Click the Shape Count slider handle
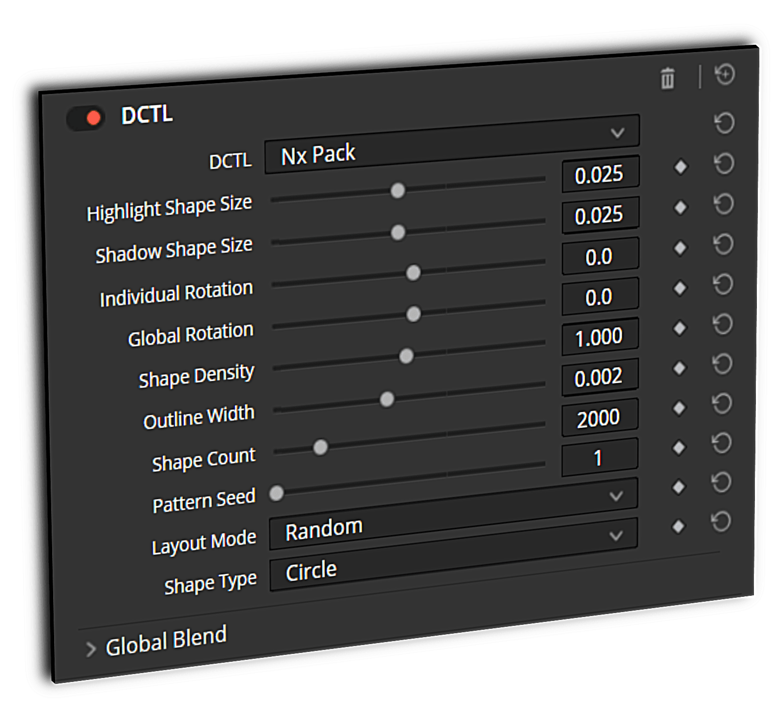Viewport: 781px width, 710px height. point(320,447)
